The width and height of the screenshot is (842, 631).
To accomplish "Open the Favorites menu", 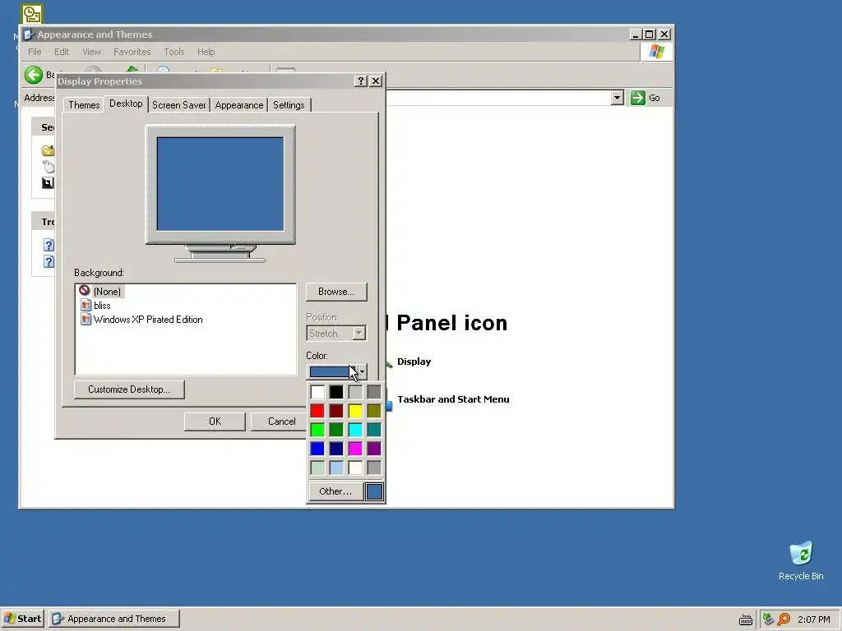I will (x=132, y=52).
